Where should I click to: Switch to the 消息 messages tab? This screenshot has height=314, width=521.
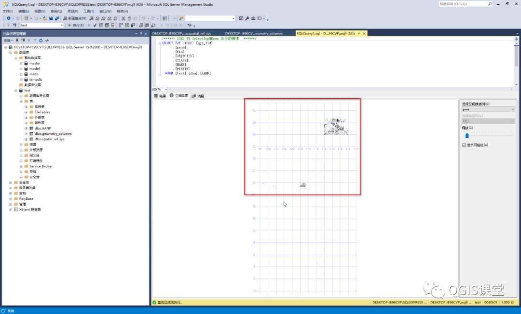[x=198, y=96]
